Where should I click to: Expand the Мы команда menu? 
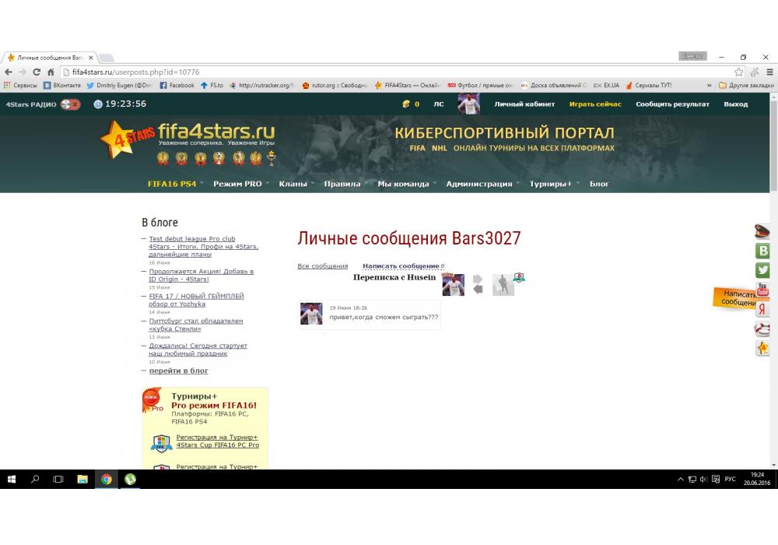406,184
